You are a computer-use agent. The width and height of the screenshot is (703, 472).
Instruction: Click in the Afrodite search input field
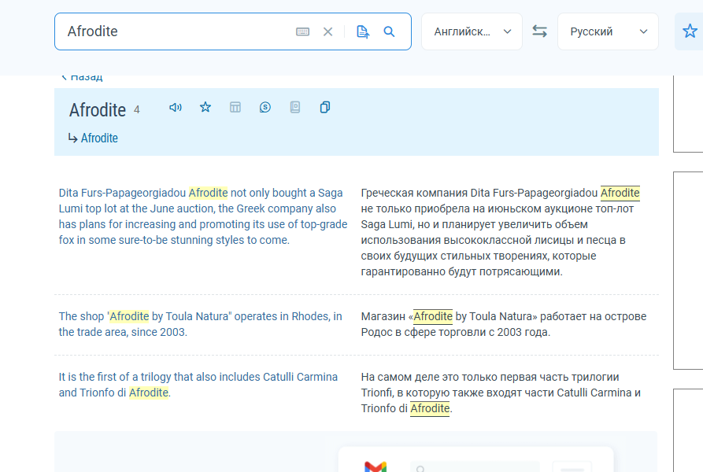tap(173, 31)
